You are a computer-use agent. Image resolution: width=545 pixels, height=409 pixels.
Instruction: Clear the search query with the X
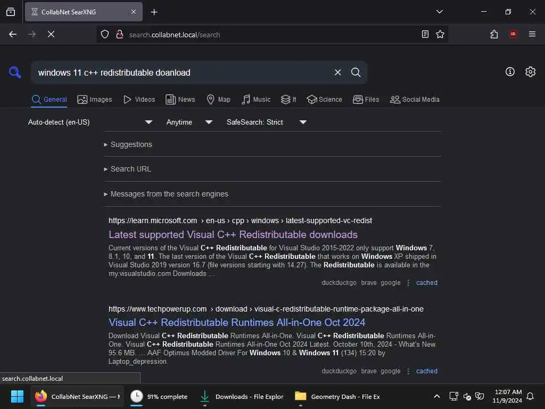337,72
